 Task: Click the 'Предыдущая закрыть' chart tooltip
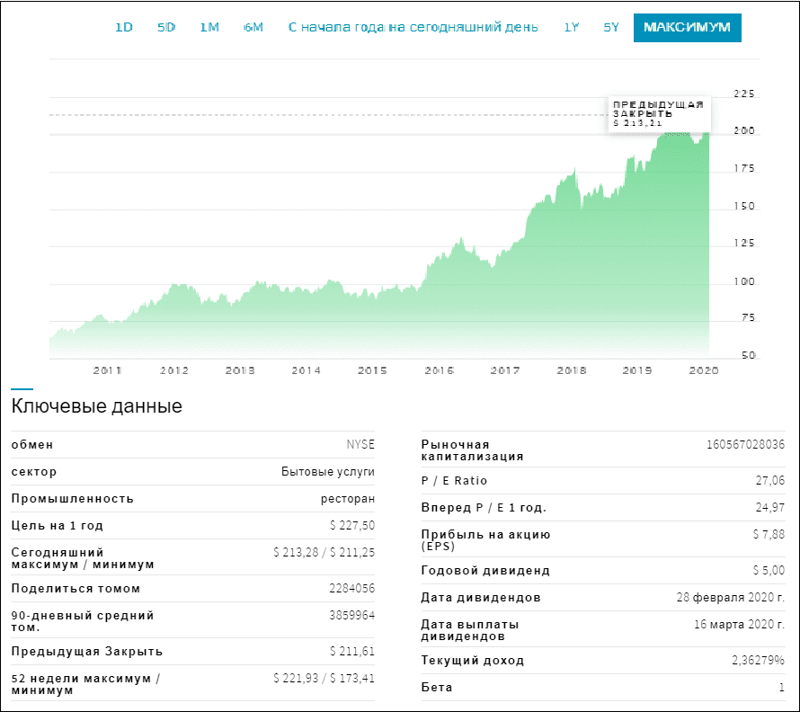pyautogui.click(x=658, y=113)
